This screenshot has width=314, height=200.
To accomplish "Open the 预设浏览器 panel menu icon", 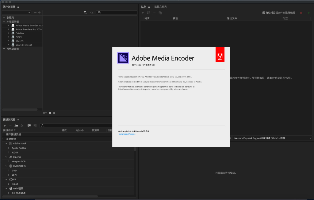I will (x=18, y=119).
